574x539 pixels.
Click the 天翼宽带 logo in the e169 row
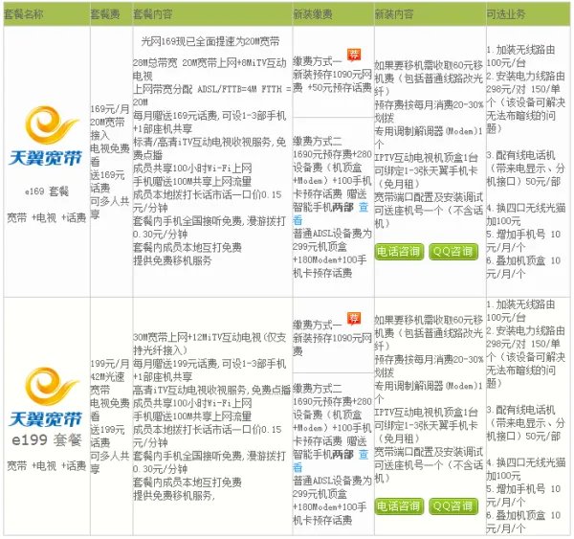(x=45, y=136)
